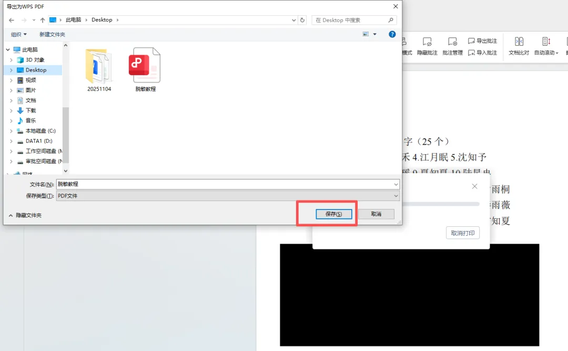Viewport: 568px width, 351px height.
Task: Open 自动滚动 dropdown in WPS toolbar
Action: (x=546, y=46)
